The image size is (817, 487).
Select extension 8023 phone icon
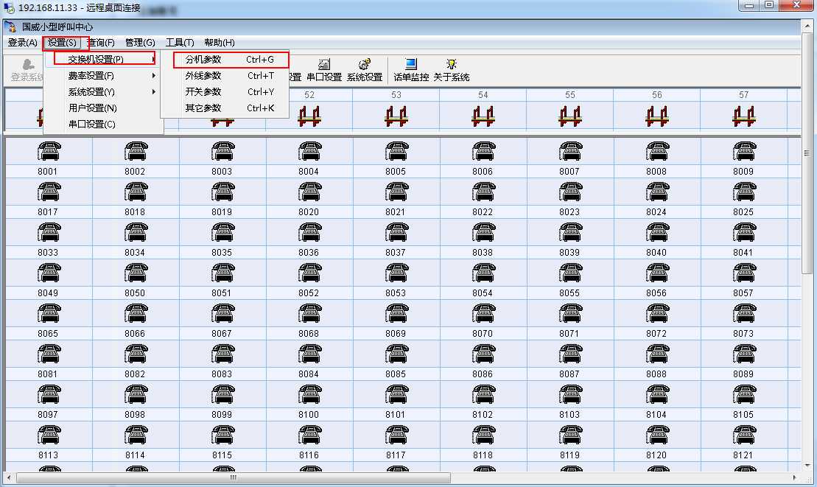click(570, 192)
